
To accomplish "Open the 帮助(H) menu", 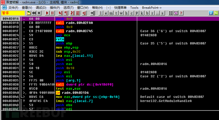I will 97,8.
